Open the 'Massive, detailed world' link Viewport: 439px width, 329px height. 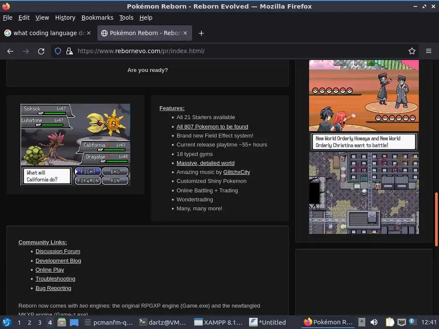pyautogui.click(x=205, y=163)
